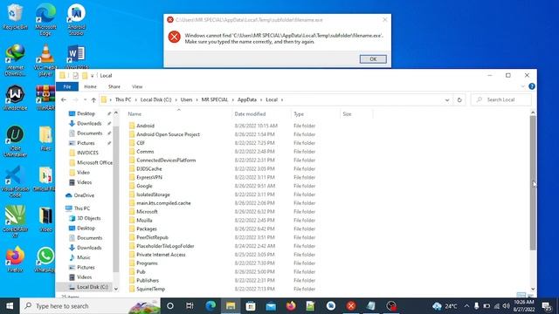
Task: Select Music in navigation pane
Action: pos(84,257)
